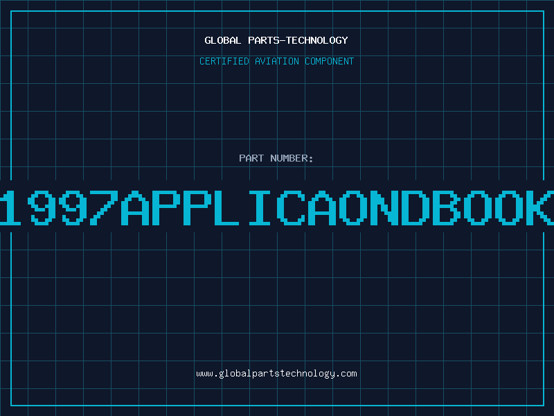Select the CERTIFIED AVIATION COMPONENT subtitle

[276, 61]
